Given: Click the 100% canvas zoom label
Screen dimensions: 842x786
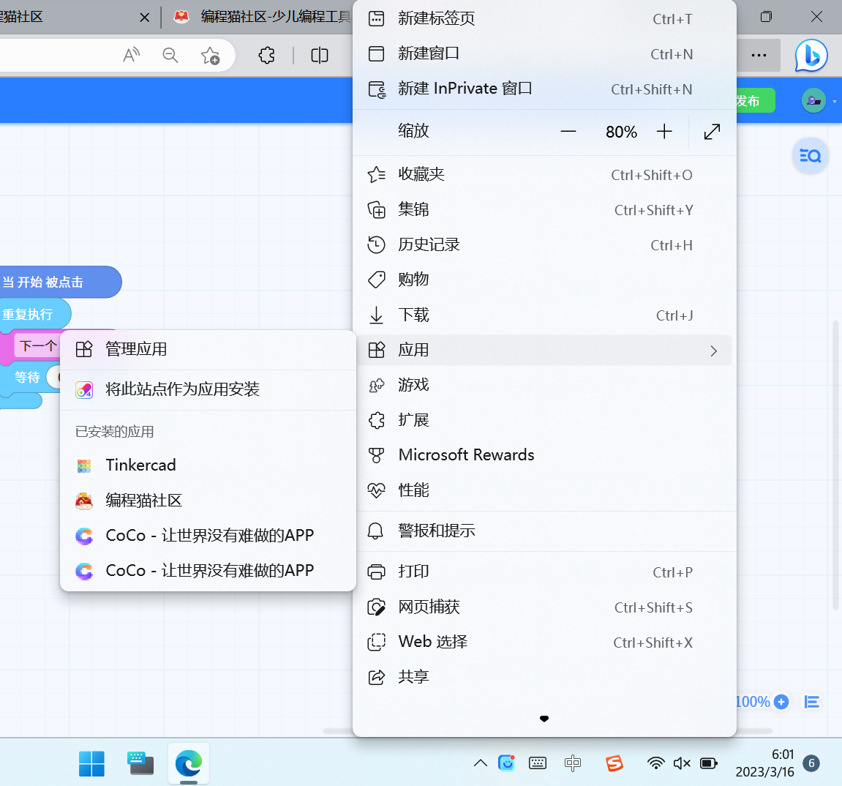Looking at the screenshot, I should (x=753, y=702).
